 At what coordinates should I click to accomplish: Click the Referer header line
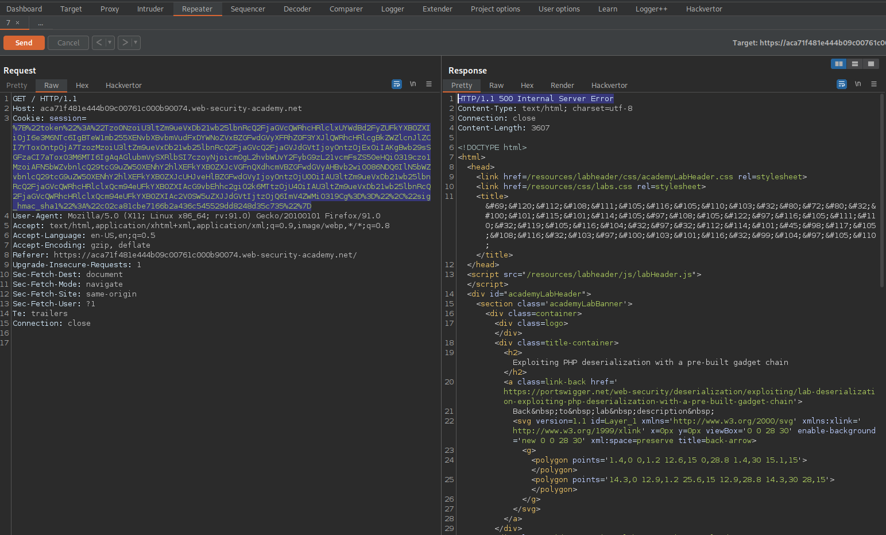pyautogui.click(x=185, y=255)
